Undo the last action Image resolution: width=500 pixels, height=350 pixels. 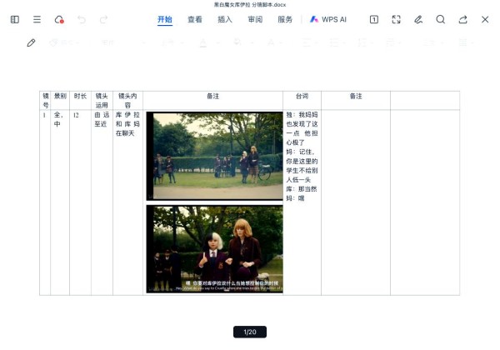coord(82,19)
